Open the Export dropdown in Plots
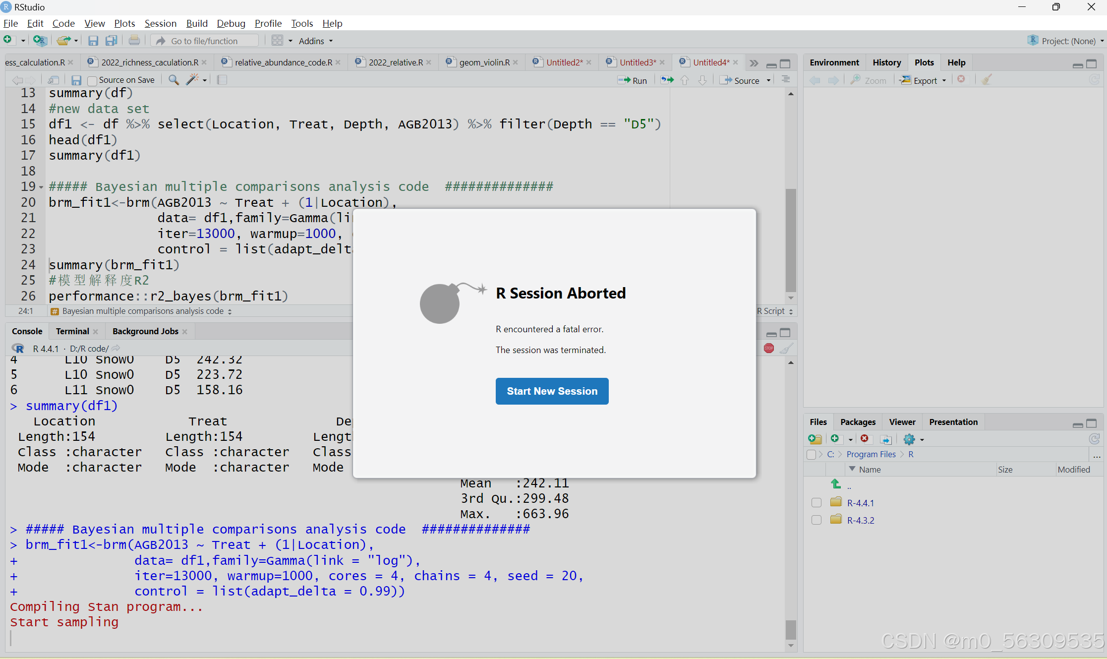 (926, 80)
